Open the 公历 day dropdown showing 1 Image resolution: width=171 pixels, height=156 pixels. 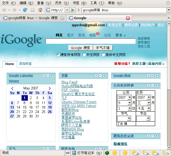tap(130, 108)
